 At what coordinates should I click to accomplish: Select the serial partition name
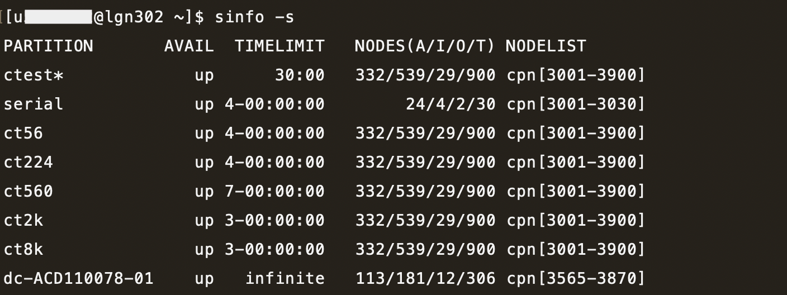point(34,104)
